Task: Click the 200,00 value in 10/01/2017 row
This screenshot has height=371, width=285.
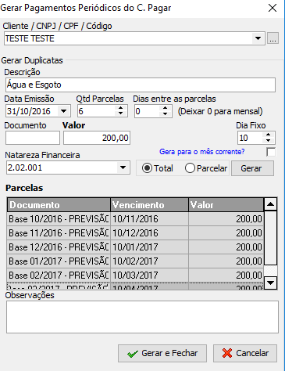Action: tap(226, 247)
